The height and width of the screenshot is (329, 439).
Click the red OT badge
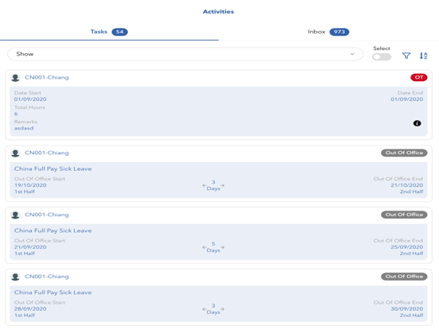coord(419,77)
